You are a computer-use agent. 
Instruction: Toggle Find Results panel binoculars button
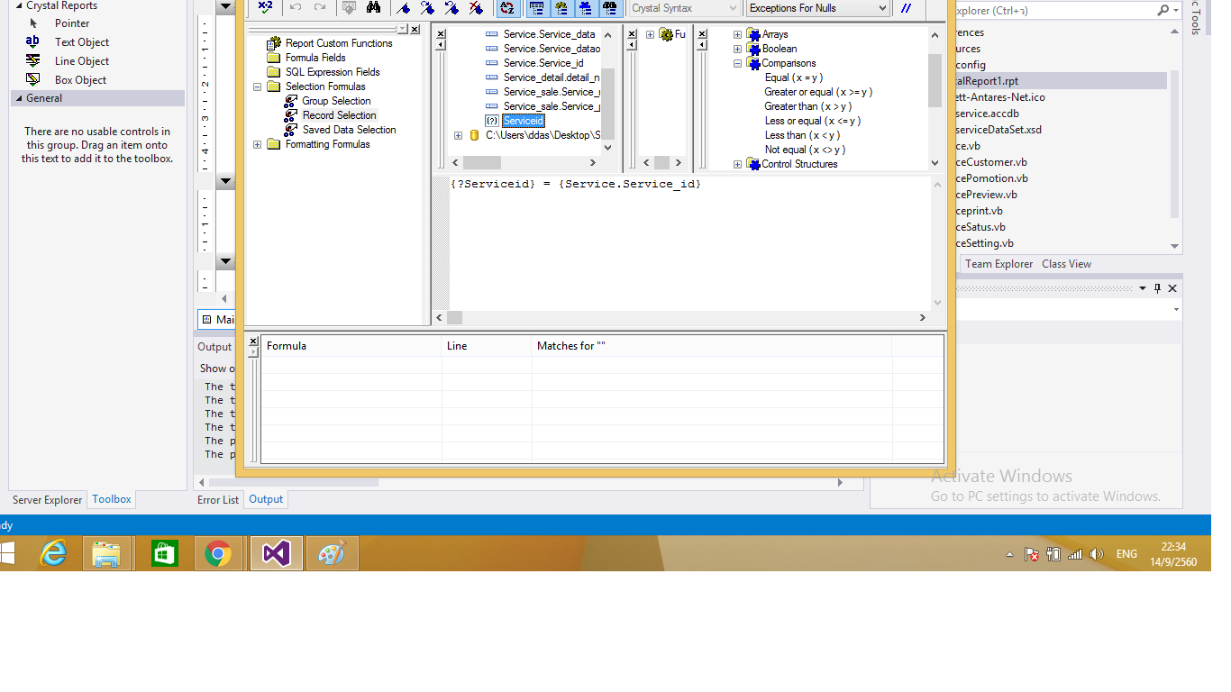(610, 8)
